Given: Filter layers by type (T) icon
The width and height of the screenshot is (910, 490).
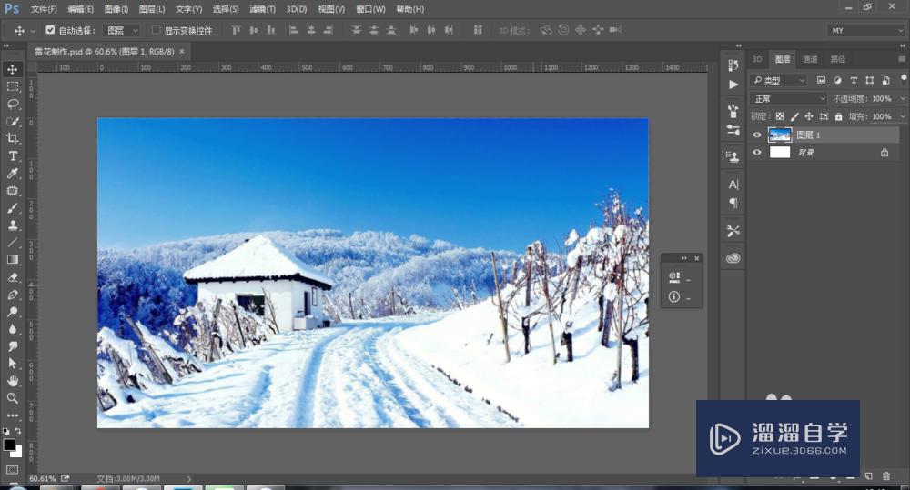Looking at the screenshot, I should pyautogui.click(x=854, y=80).
